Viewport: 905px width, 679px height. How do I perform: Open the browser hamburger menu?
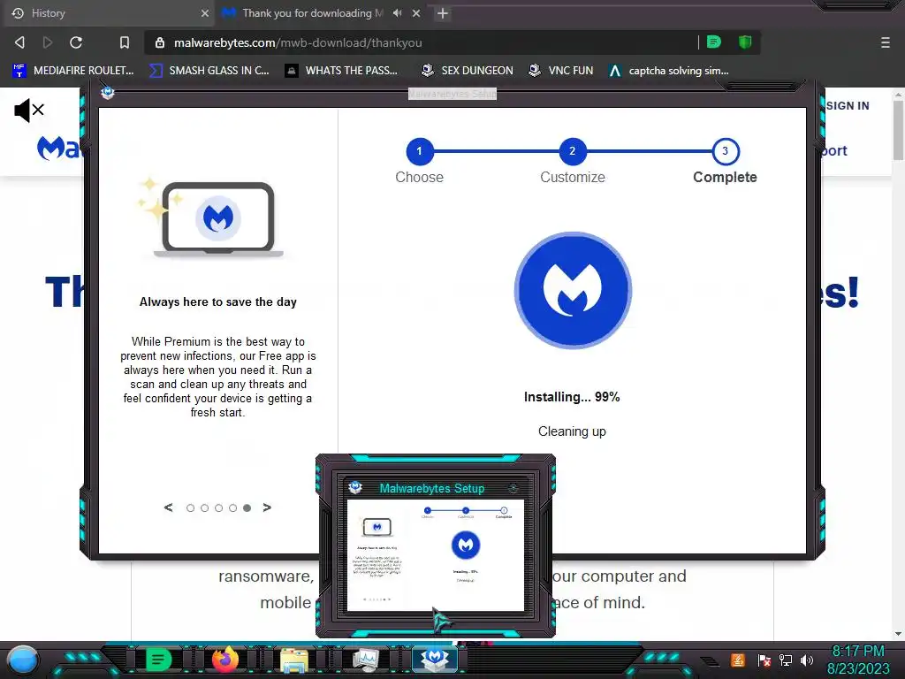click(885, 42)
